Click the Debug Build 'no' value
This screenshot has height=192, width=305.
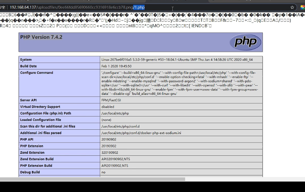103,172
